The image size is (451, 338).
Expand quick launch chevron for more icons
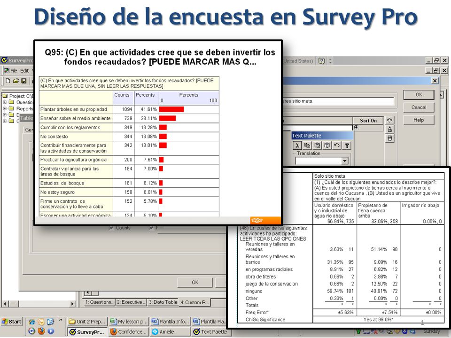[x=61, y=320]
